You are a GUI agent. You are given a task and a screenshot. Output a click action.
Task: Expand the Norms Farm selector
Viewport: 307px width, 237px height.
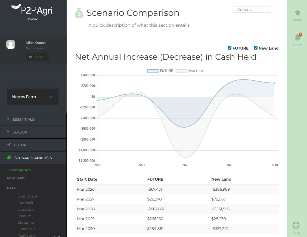[32, 97]
